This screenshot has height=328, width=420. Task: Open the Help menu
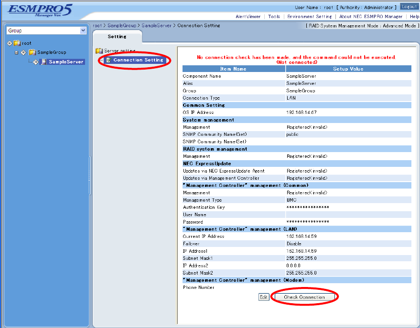pyautogui.click(x=414, y=17)
